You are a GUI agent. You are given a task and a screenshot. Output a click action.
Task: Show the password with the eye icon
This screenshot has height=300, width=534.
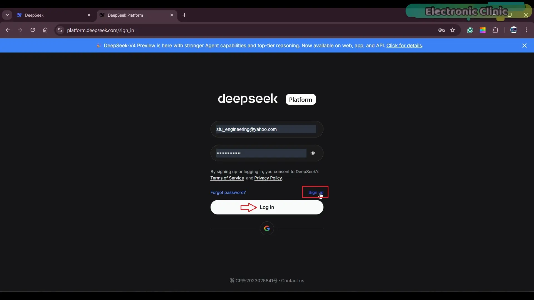tap(313, 153)
